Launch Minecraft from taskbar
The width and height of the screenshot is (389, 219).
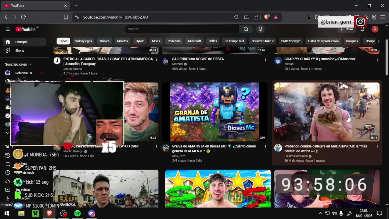35,214
